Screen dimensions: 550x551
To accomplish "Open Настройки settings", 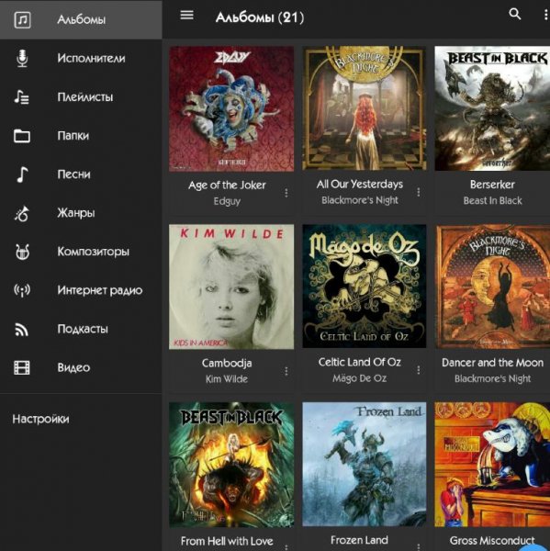I will pyautogui.click(x=40, y=419).
